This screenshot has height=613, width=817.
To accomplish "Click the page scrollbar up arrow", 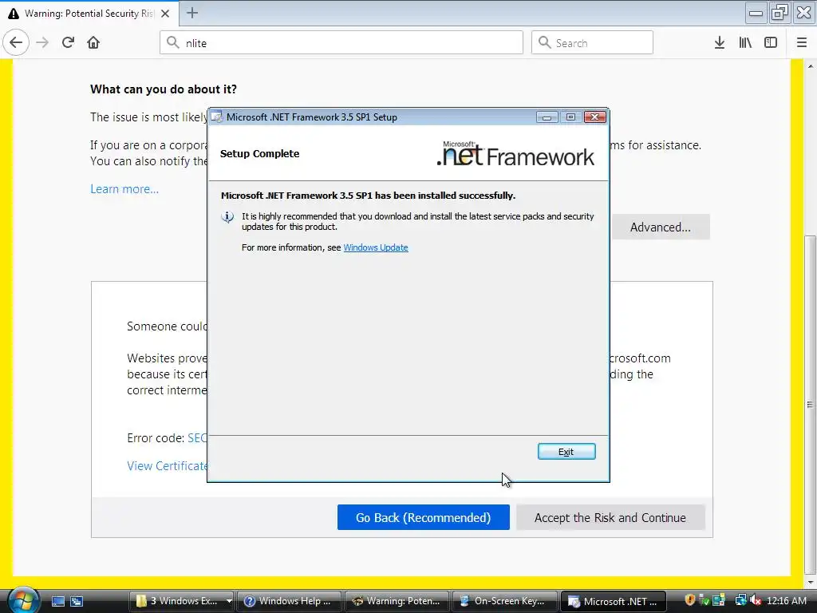I will tap(811, 66).
